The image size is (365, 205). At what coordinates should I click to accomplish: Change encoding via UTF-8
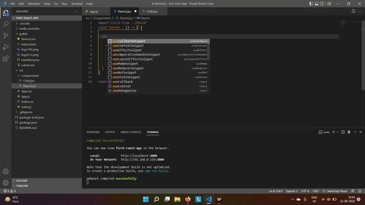pos(305,191)
